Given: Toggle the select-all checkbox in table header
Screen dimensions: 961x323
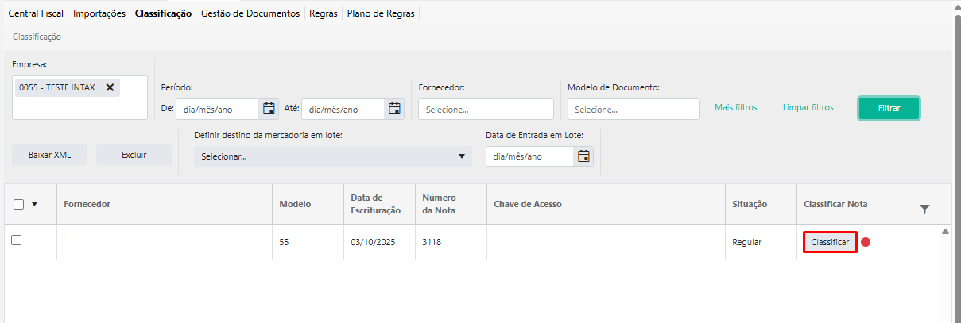Looking at the screenshot, I should point(19,204).
